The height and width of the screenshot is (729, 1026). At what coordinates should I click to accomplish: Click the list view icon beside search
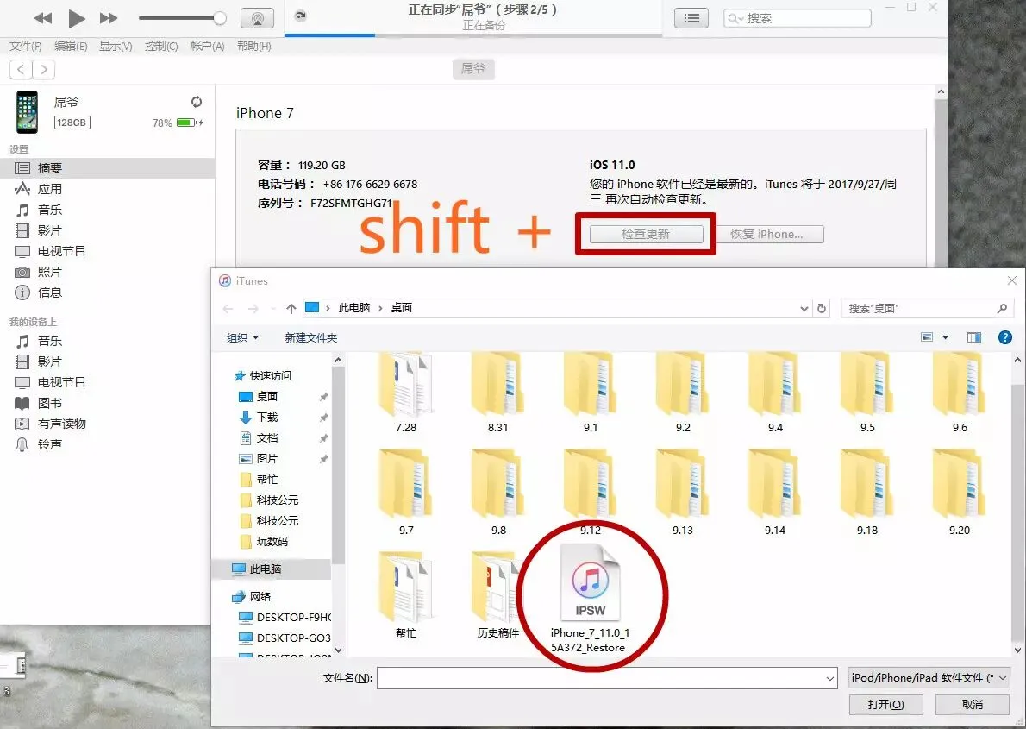click(691, 18)
